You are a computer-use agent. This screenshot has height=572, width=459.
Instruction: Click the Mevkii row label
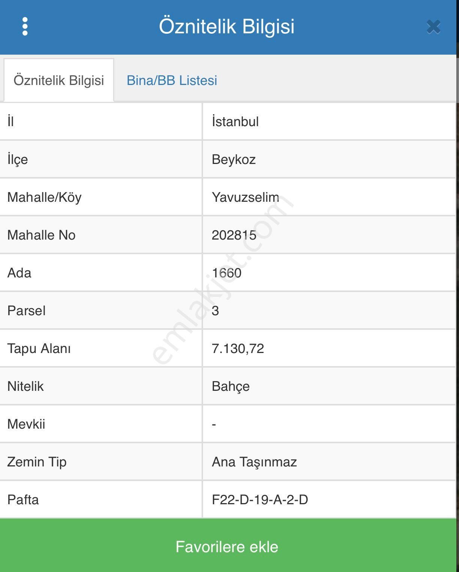click(26, 424)
